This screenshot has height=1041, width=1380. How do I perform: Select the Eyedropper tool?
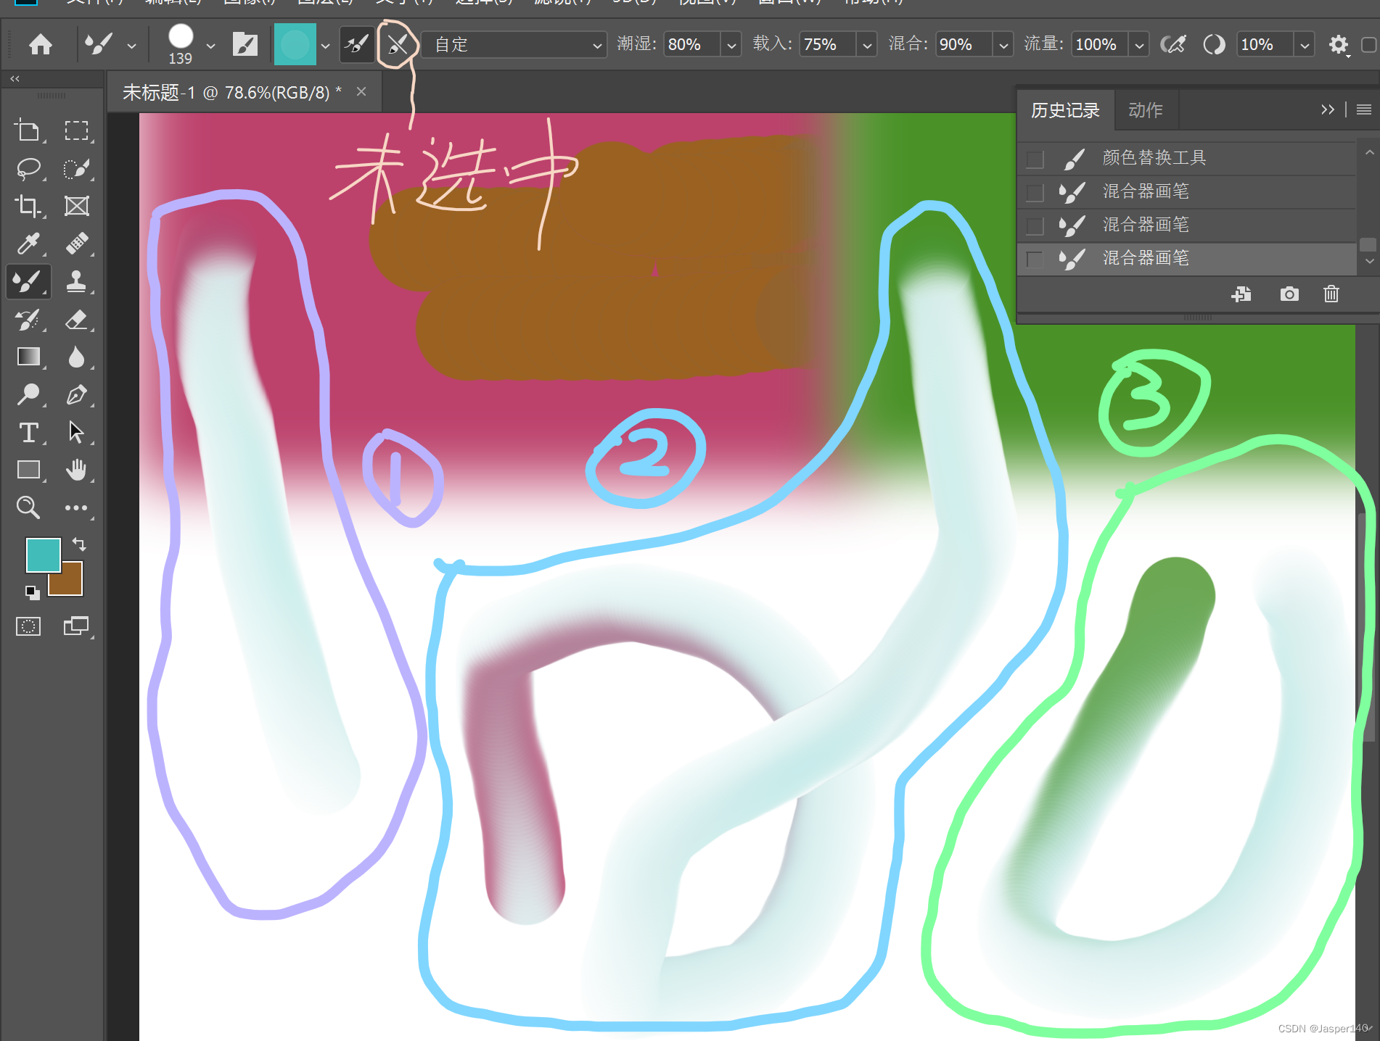tap(29, 244)
